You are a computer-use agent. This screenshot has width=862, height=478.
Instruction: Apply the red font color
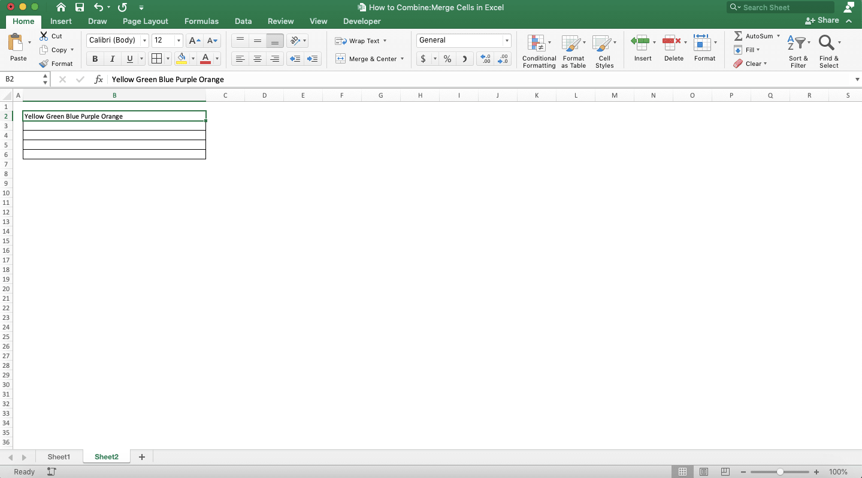point(205,59)
